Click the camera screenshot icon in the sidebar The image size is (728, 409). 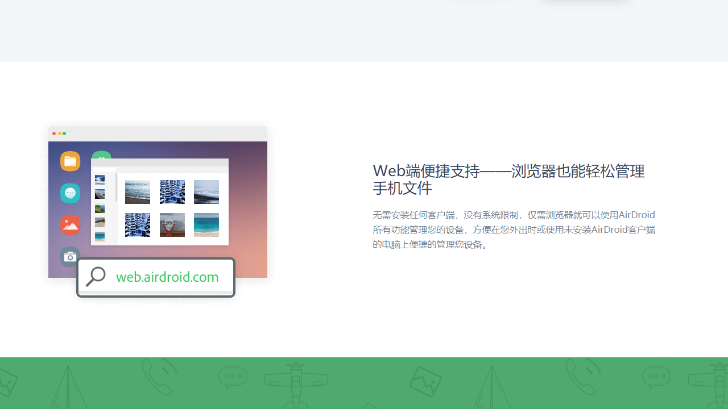70,257
